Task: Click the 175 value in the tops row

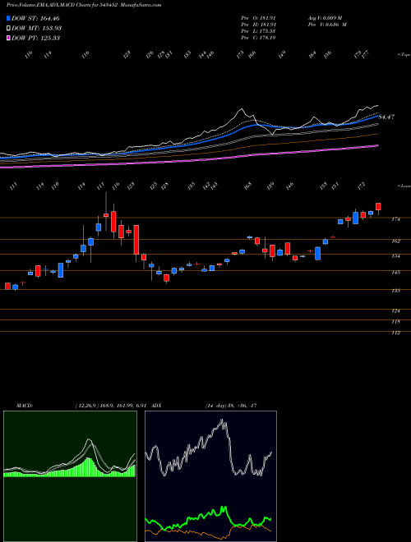Action: point(240,55)
